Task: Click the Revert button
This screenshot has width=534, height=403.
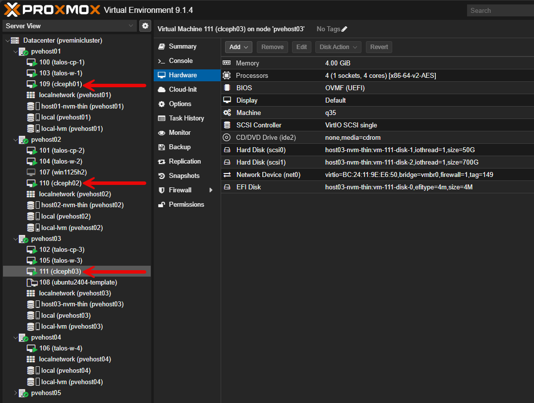Action: click(379, 47)
